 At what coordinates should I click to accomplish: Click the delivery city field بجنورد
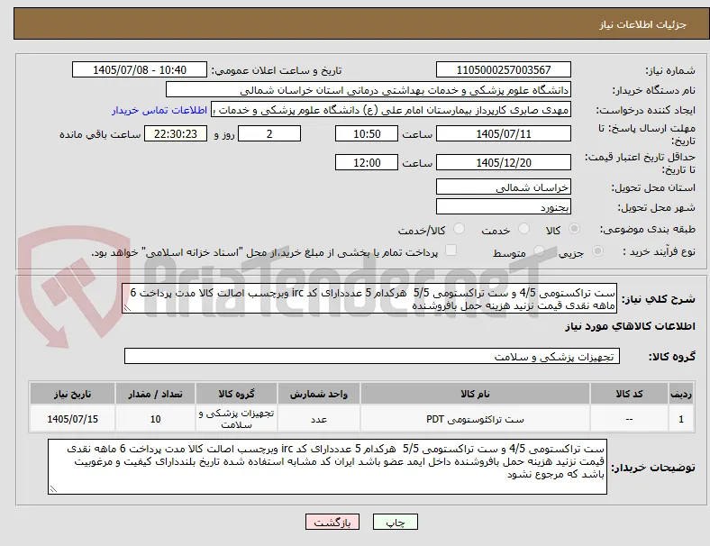click(x=503, y=207)
